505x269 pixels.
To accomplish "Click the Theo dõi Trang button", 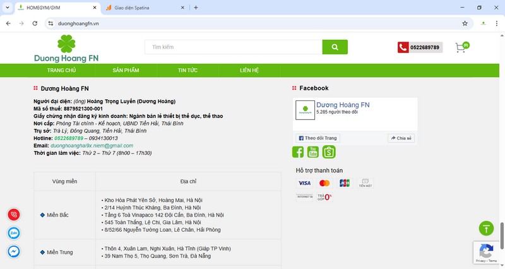I will (318, 138).
